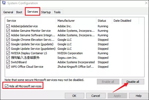Click the Date Disabled column header
The height and width of the screenshot is (100, 149).
[x=125, y=21]
